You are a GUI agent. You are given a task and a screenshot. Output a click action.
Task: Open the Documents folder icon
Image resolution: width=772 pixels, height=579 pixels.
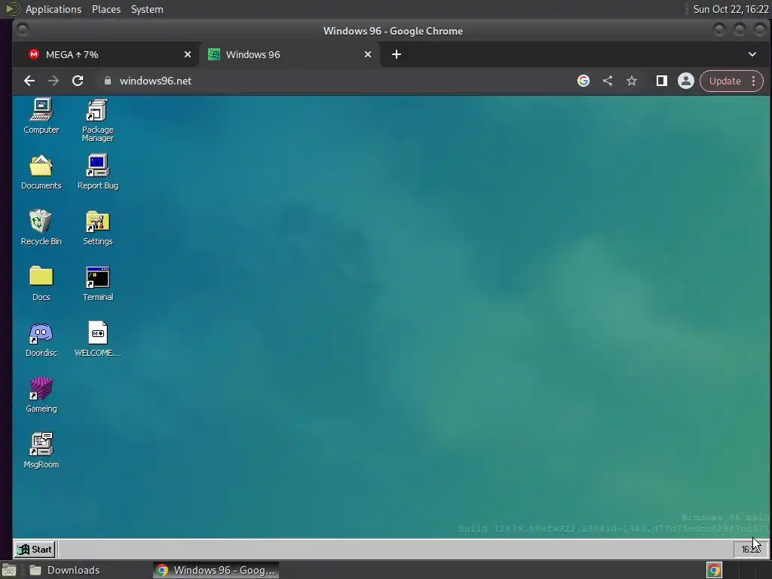[x=41, y=172]
